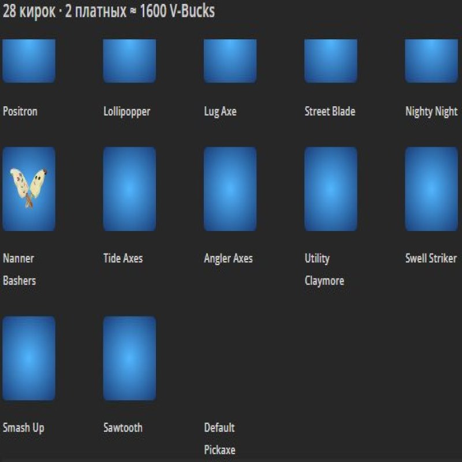
Task: Select the Nighty Night pickaxe thumbnail
Action: pos(431,61)
